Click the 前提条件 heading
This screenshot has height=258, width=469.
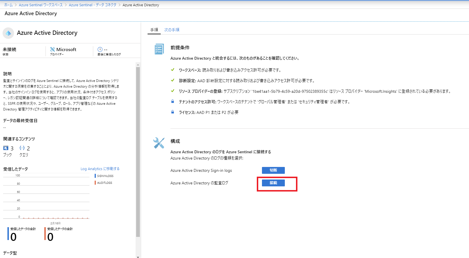180,48
